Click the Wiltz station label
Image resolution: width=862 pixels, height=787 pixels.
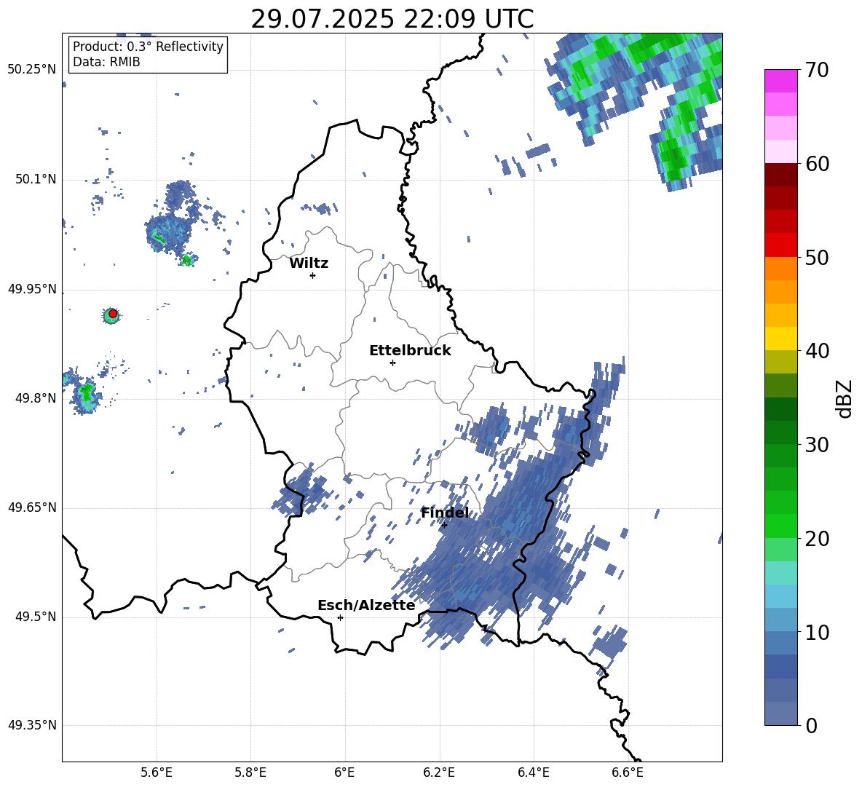point(309,264)
